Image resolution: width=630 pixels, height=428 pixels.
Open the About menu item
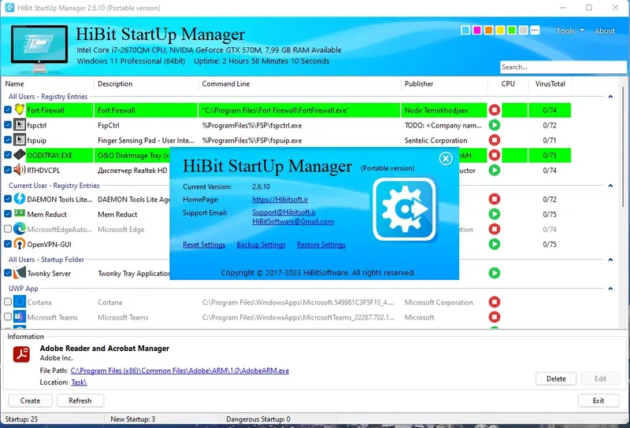pyautogui.click(x=605, y=31)
